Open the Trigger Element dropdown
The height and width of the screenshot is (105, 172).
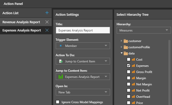click(83, 46)
